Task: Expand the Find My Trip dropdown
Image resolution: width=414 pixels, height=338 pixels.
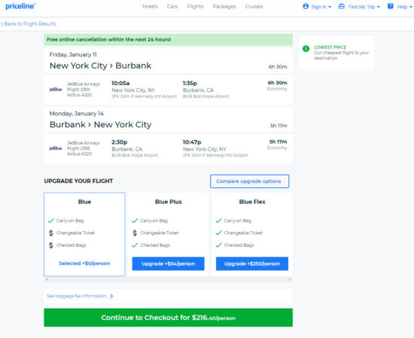Action: [x=379, y=7]
